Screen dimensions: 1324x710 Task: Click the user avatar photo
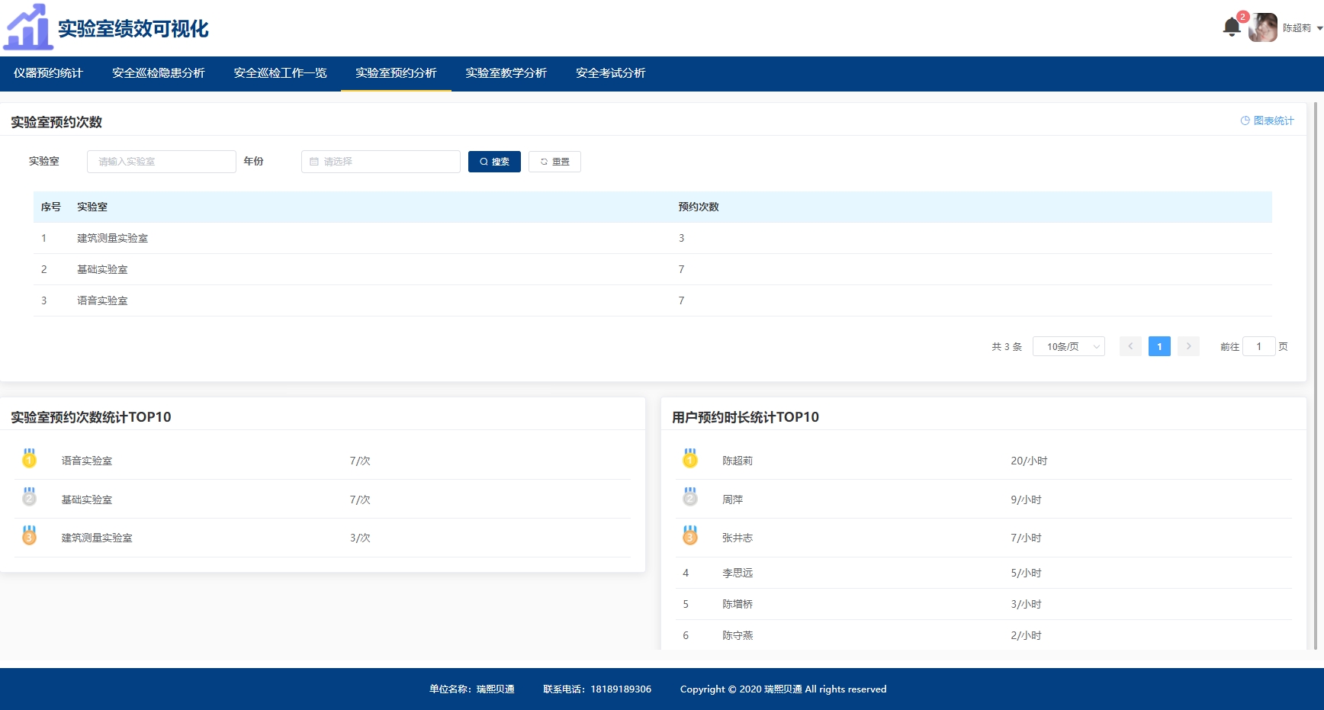[x=1262, y=27]
